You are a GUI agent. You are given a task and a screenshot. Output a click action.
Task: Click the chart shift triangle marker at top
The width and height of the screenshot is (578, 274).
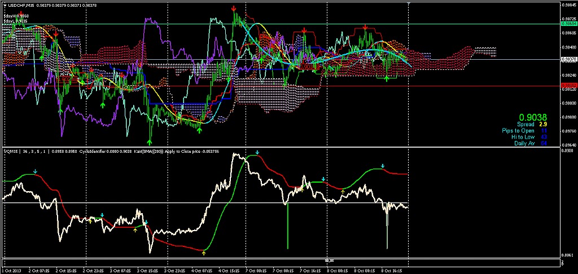pyautogui.click(x=409, y=5)
